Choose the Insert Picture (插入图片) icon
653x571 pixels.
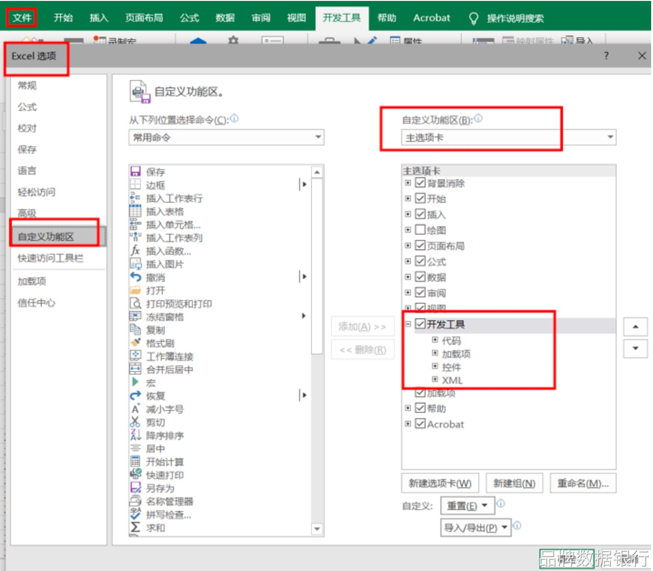135,264
